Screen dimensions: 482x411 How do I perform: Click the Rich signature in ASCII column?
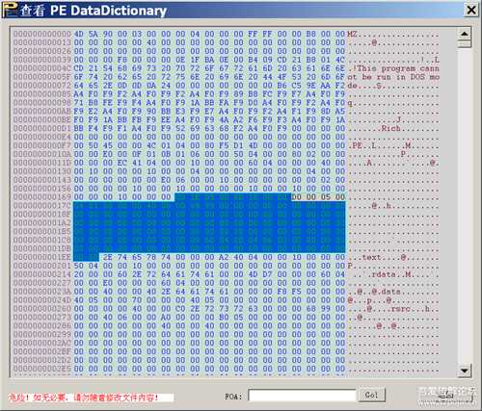390,128
